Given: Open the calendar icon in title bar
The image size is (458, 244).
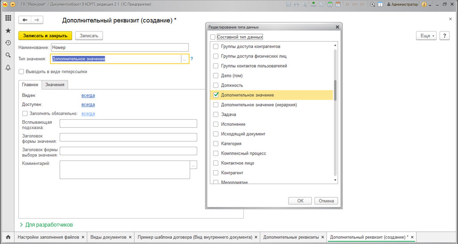Looking at the screenshot, I should point(338,4).
